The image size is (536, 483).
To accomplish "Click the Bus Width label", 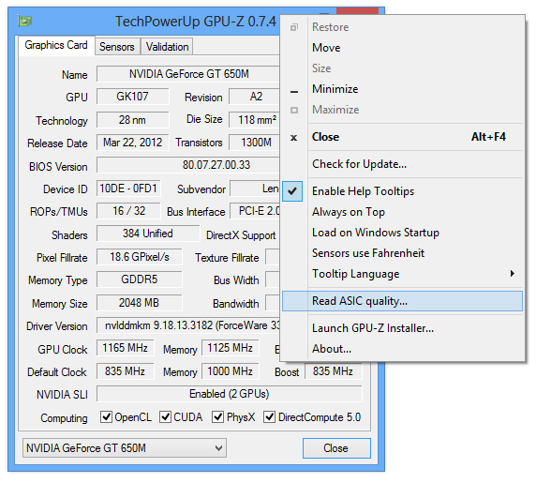I will (x=236, y=280).
